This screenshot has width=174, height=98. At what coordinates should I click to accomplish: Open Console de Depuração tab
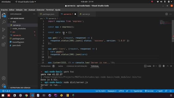click(77, 66)
